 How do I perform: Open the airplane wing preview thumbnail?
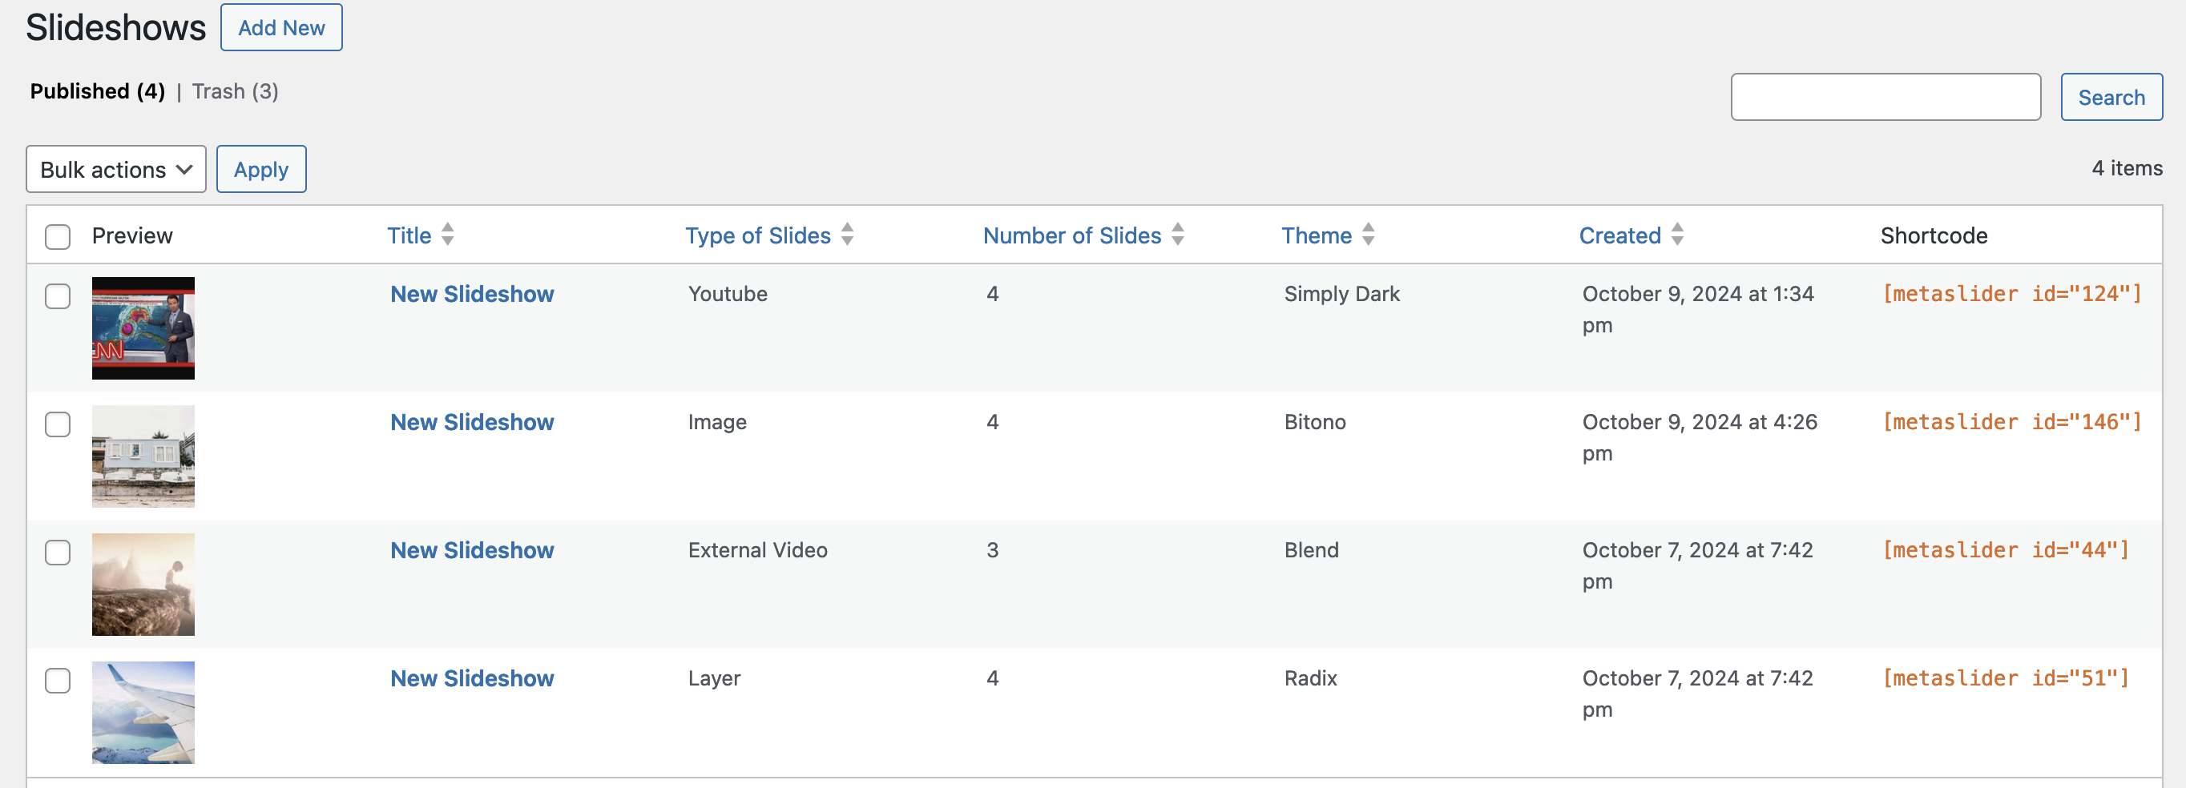pos(143,713)
